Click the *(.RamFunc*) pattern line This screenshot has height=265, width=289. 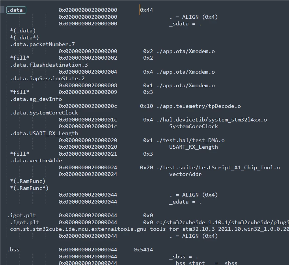tap(29, 188)
